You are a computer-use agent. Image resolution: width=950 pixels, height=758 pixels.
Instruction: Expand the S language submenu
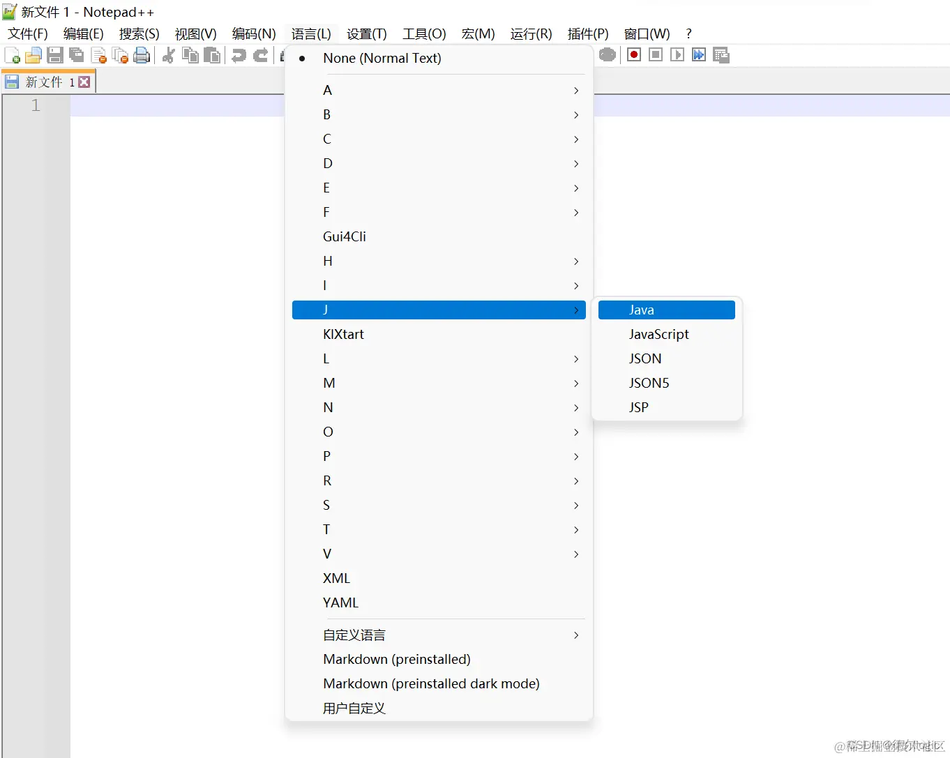coord(439,506)
